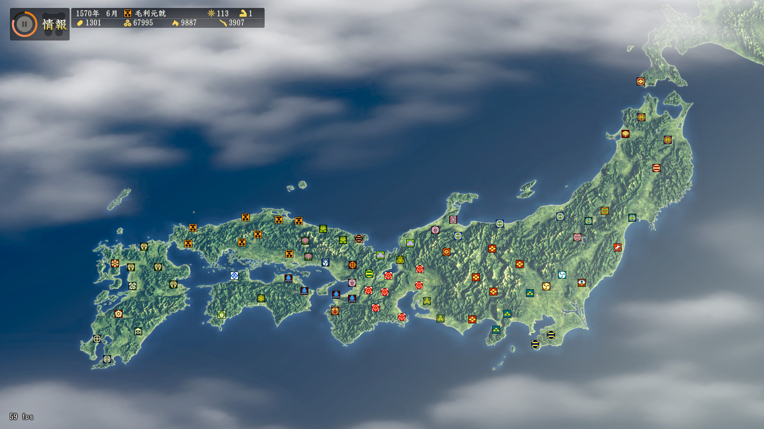The height and width of the screenshot is (429, 764).
Task: Select the folding fan crest in eastern Kanto
Action: (x=582, y=283)
